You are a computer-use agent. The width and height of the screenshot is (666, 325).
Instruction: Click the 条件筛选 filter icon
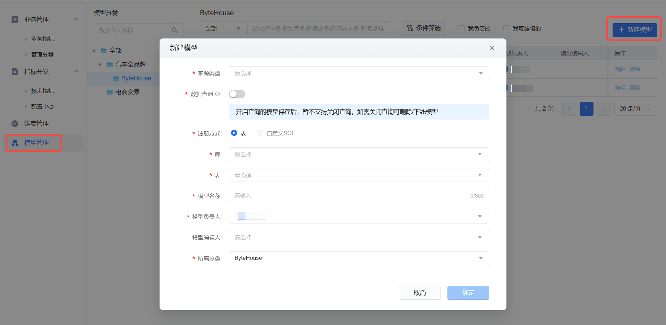410,28
